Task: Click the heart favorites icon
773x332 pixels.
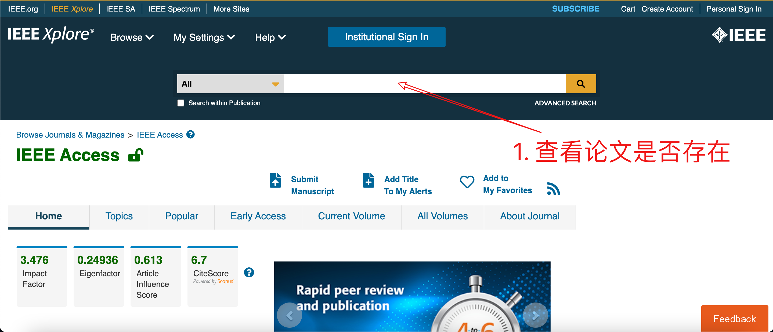Action: pos(467,182)
